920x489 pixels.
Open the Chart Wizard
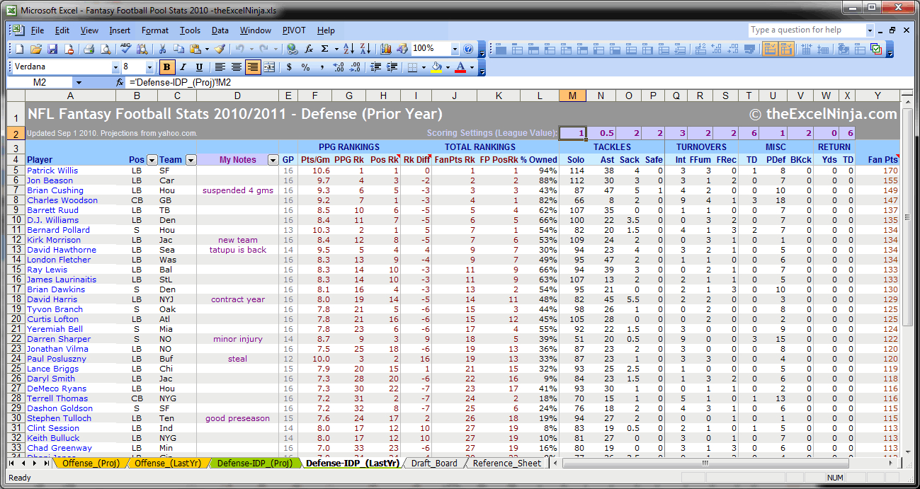click(386, 49)
